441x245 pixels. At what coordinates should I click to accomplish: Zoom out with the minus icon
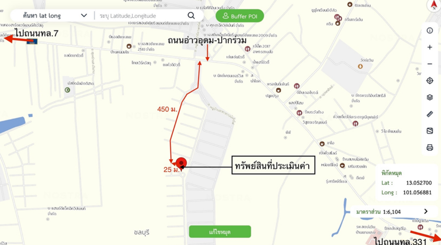tap(430, 64)
